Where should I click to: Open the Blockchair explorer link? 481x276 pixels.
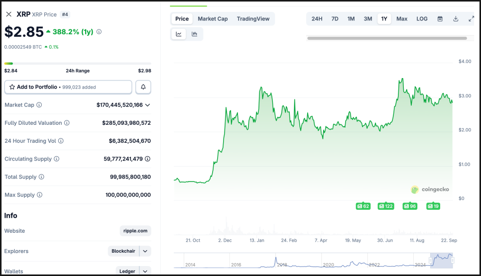point(123,251)
